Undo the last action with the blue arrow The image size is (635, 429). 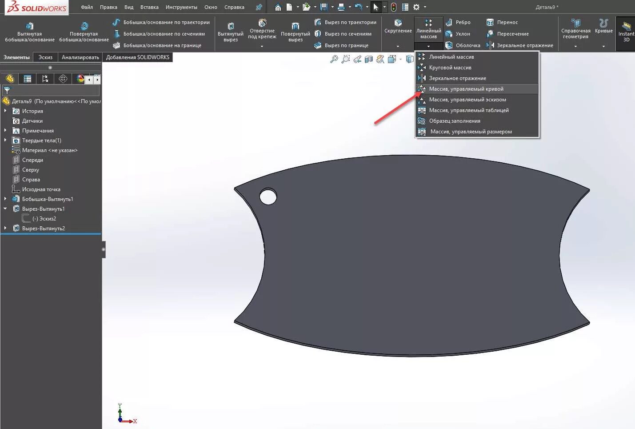[359, 7]
